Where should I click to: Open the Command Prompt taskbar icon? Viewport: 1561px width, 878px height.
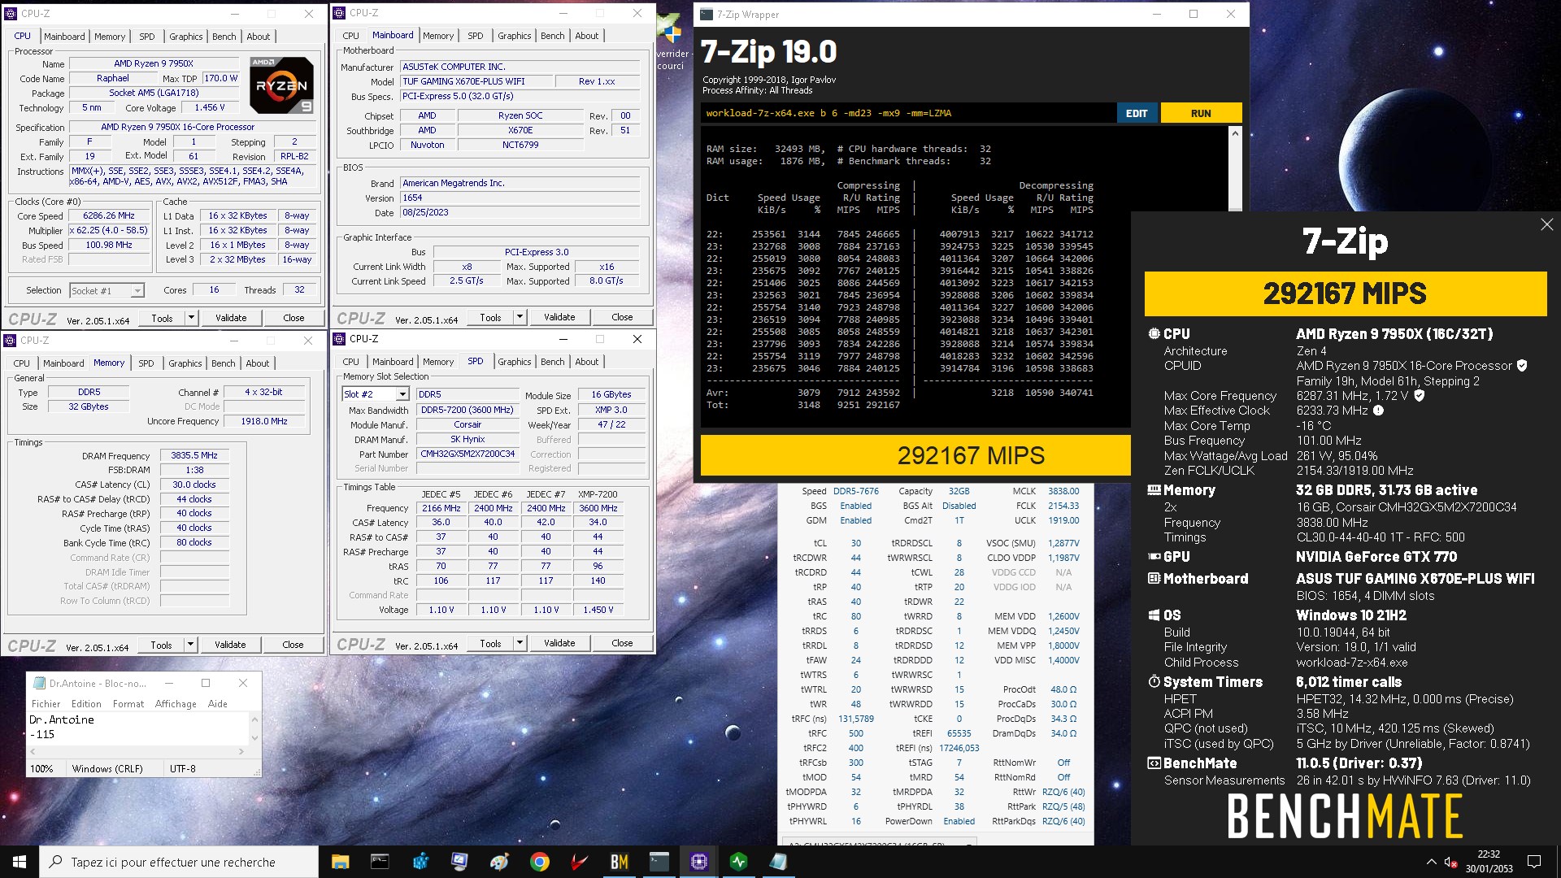[380, 862]
